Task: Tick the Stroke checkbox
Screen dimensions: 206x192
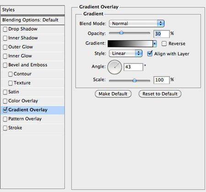Action: tap(5, 128)
